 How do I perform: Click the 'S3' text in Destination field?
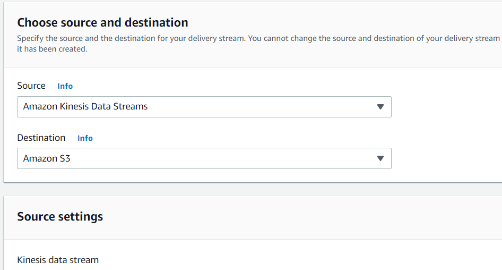pyautogui.click(x=64, y=158)
